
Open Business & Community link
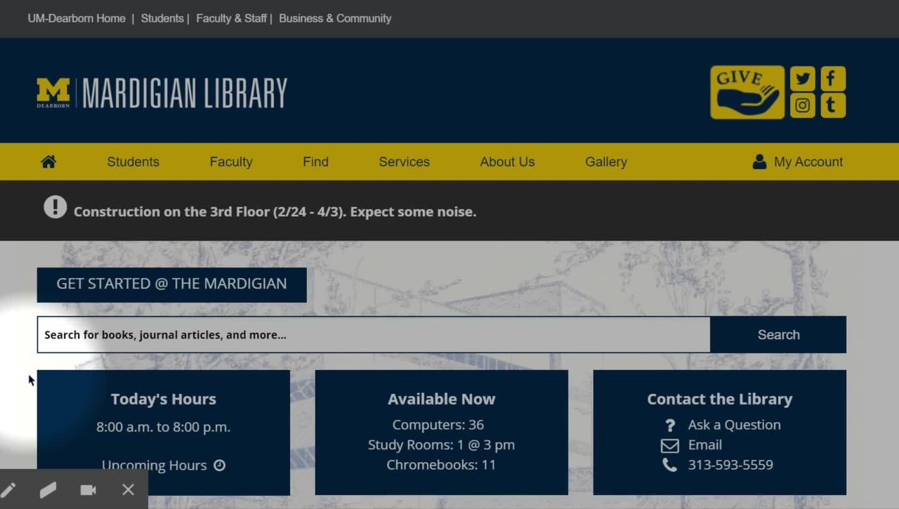click(335, 18)
